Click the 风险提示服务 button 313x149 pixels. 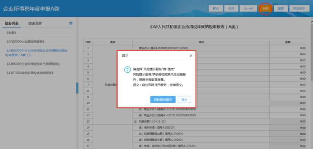click(163, 100)
